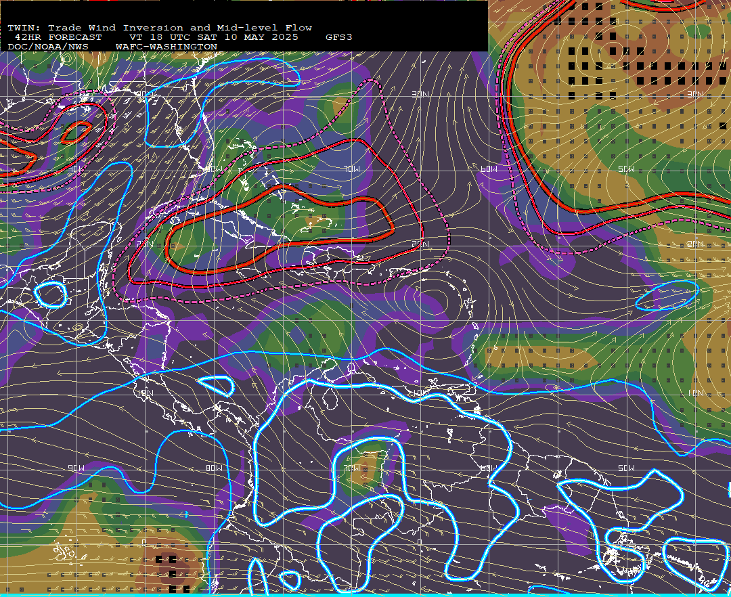Click the "42HR FORECAST" header text

[x=58, y=37]
